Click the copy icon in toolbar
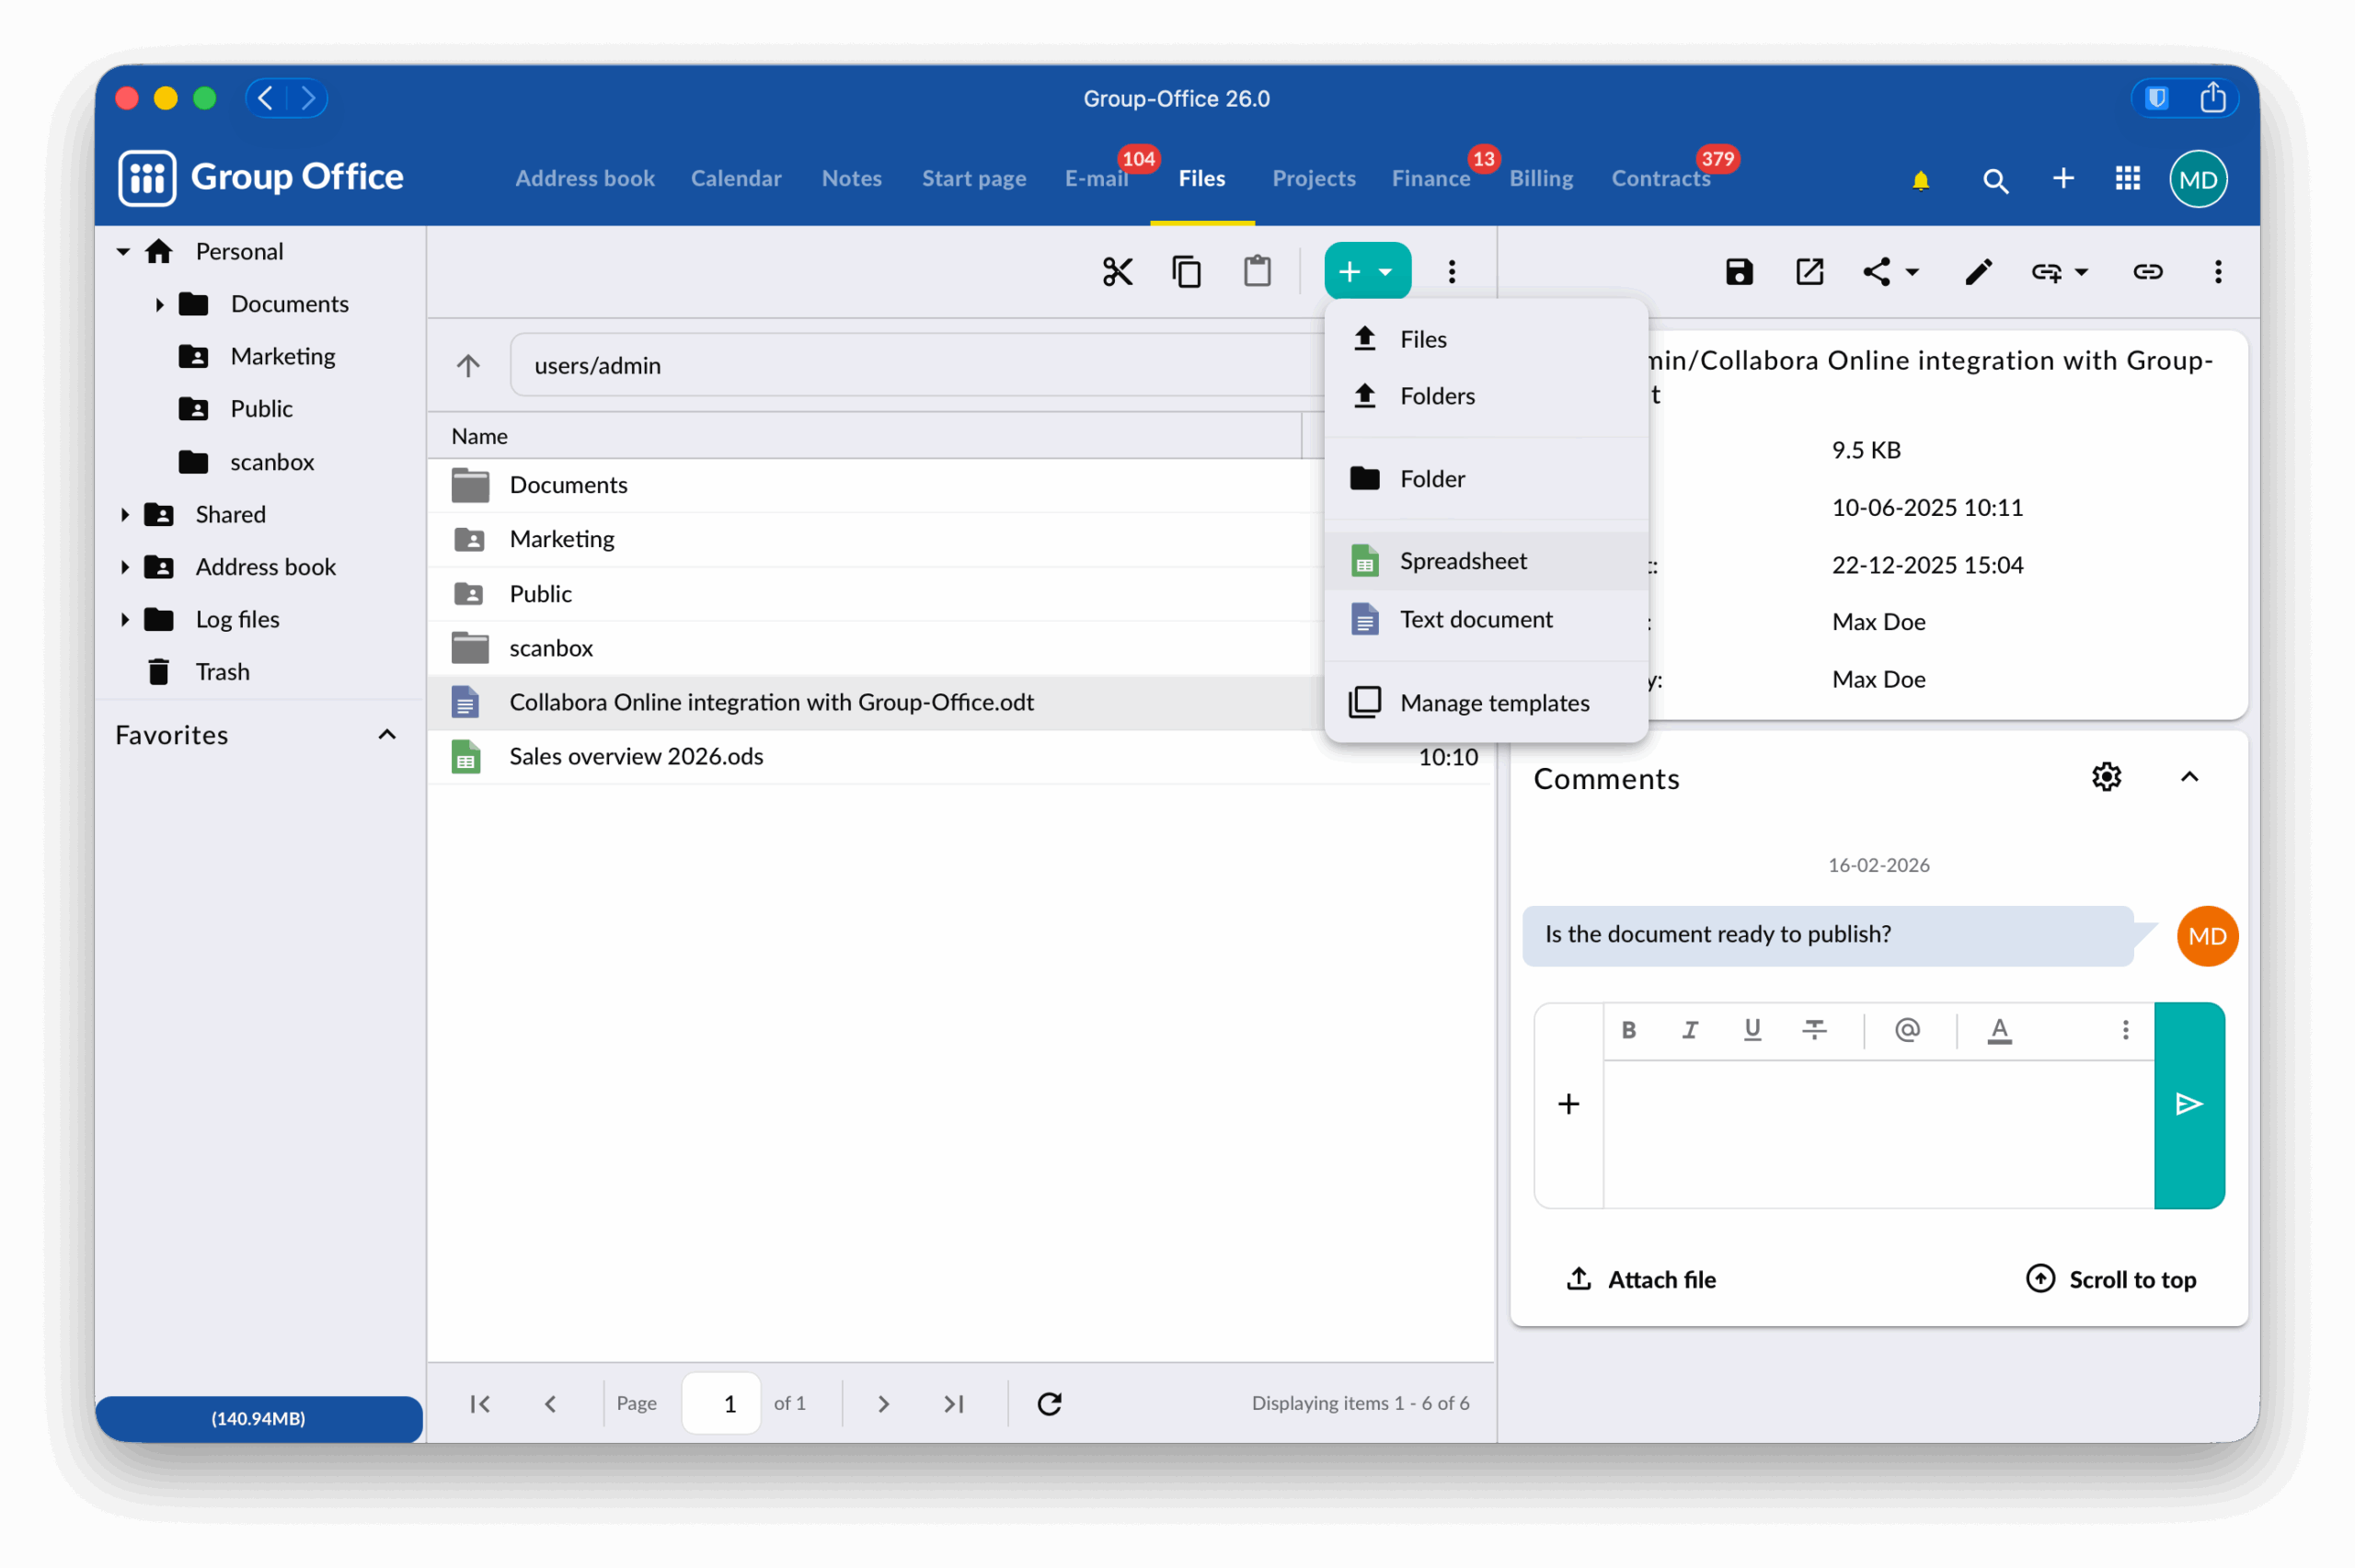Screen dimensions: 2355x1568 click(x=1186, y=272)
